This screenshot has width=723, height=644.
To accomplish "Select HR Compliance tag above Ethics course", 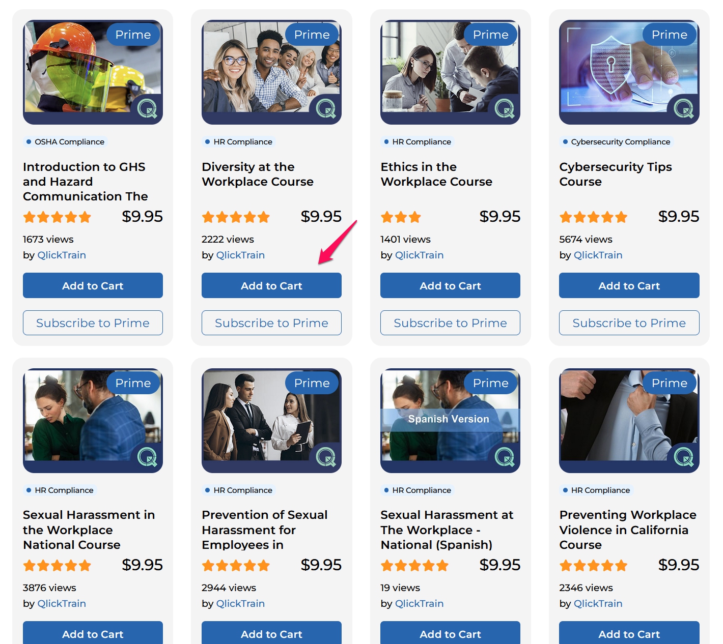I will coord(417,142).
